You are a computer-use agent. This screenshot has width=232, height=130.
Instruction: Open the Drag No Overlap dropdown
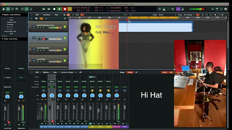coord(189,15)
